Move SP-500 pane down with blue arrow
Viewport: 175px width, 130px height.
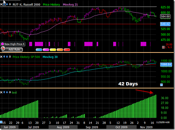pos(7,57)
